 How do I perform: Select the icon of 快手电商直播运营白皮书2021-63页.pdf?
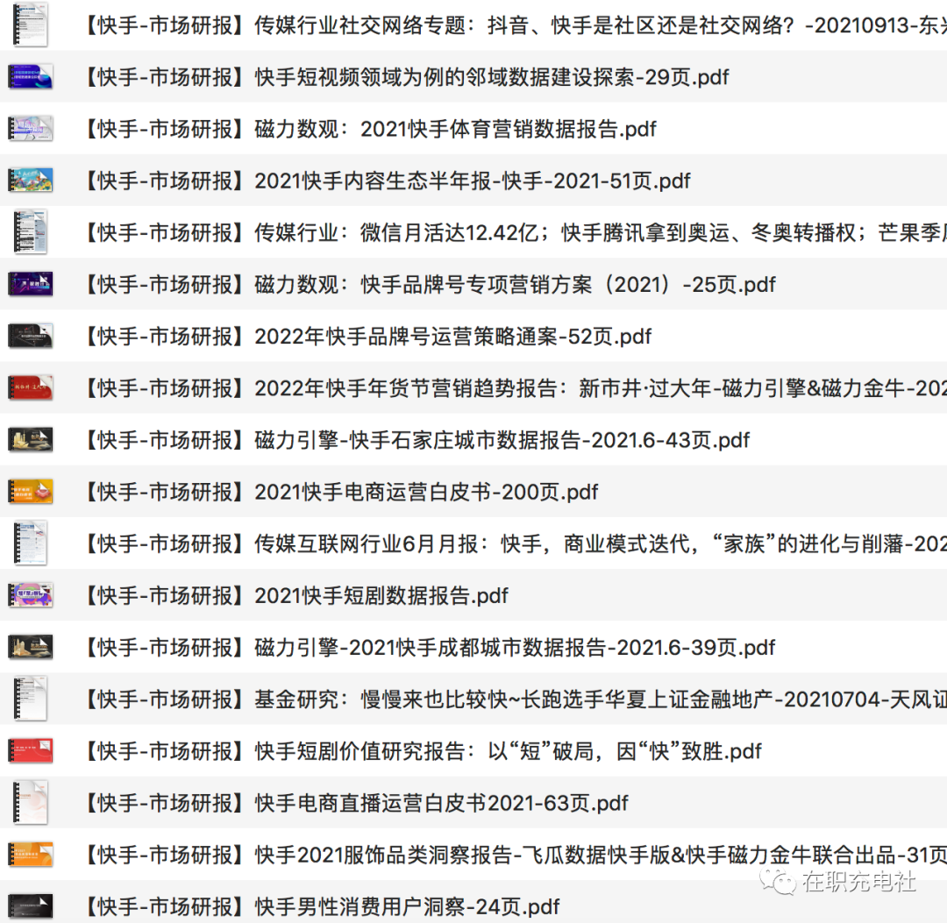30,804
